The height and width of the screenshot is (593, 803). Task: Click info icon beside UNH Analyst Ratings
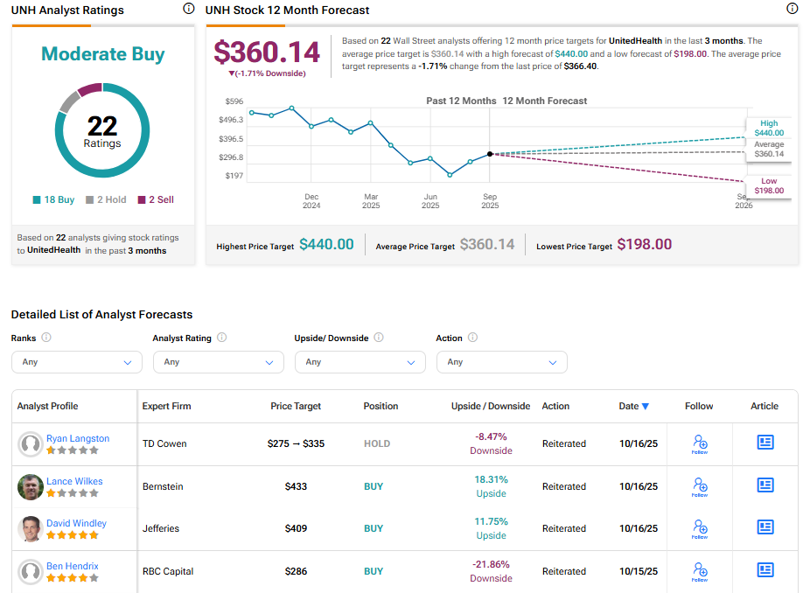(x=189, y=9)
